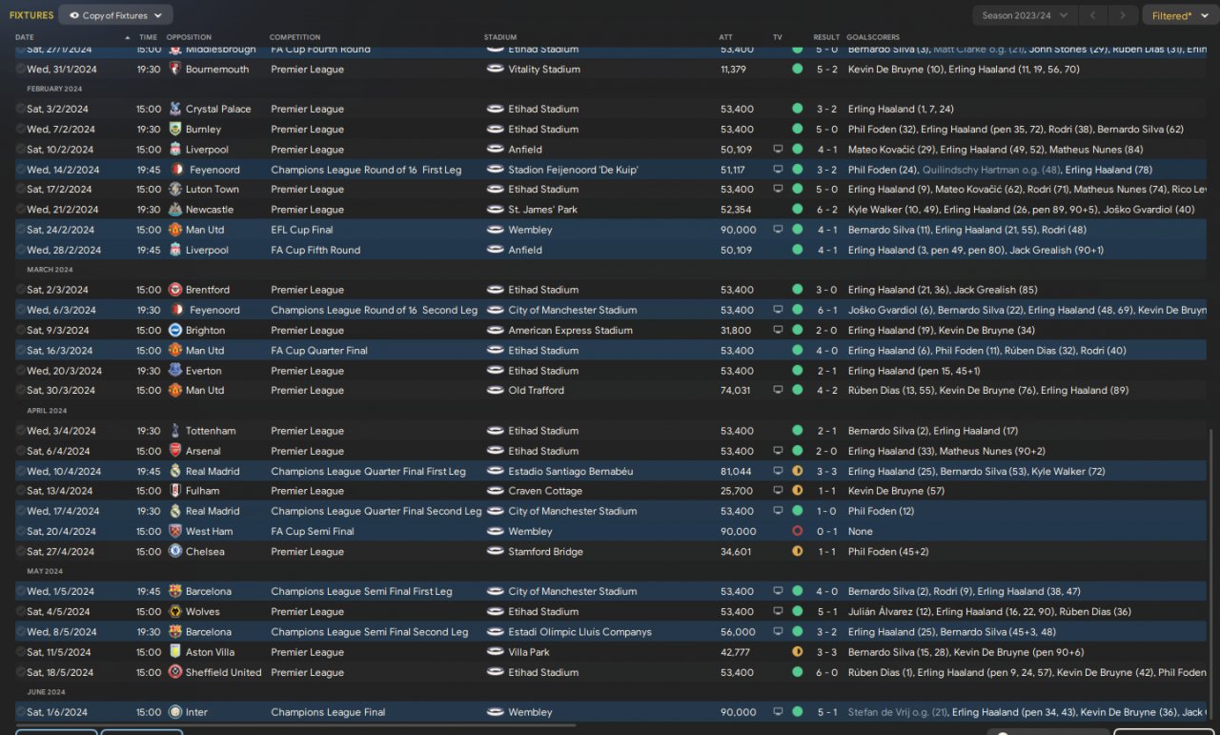Screen dimensions: 1220x735
Task: Tick the row marker for Sat, 2/3/2024
Action: (x=21, y=290)
